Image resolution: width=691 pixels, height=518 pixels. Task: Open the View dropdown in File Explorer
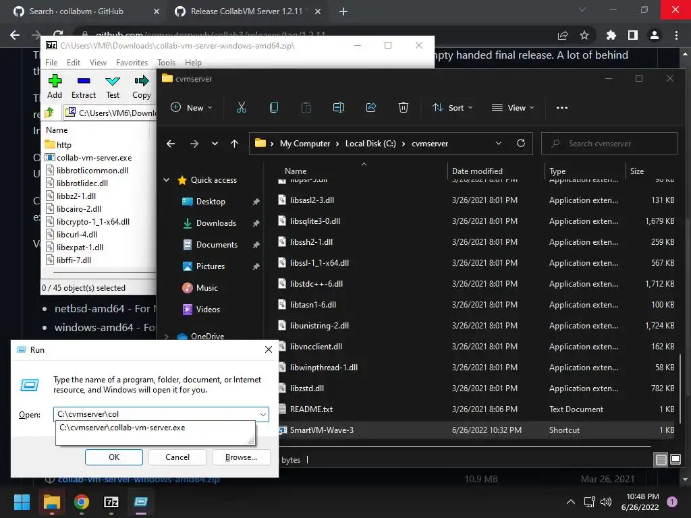point(513,107)
